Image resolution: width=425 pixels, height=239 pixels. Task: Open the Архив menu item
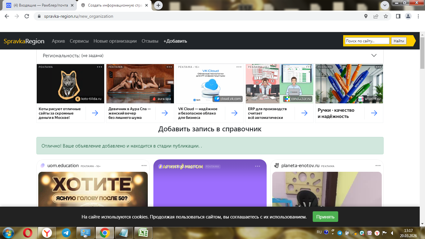58,41
